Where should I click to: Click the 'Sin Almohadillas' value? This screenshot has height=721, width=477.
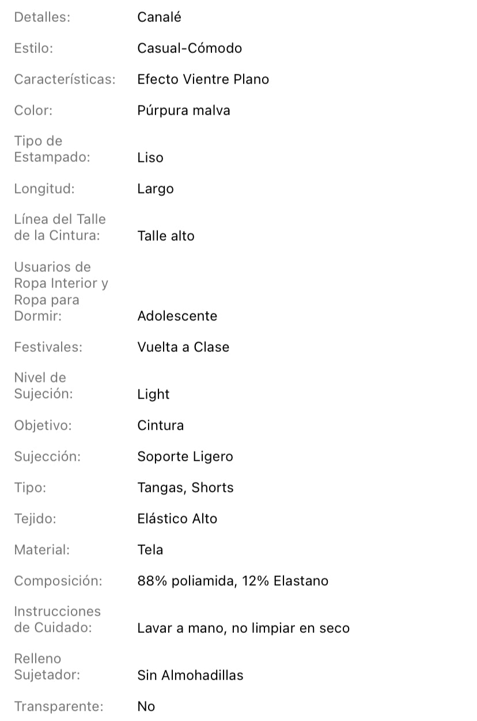[190, 676]
